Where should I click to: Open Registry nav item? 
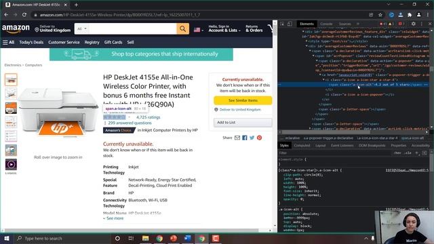(x=92, y=42)
